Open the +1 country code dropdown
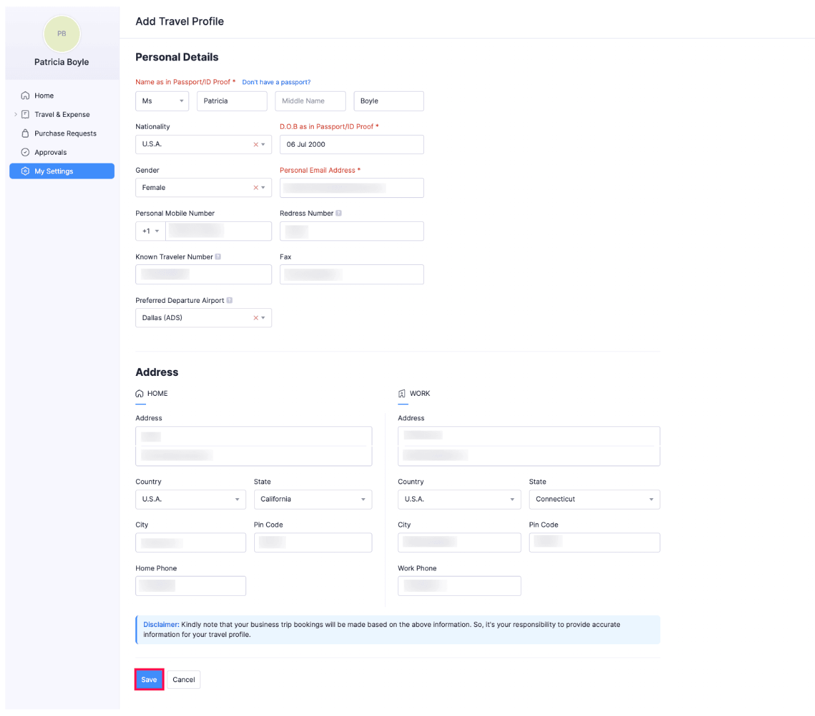 149,230
